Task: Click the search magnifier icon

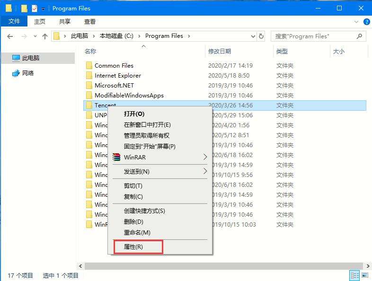Action: (359, 36)
